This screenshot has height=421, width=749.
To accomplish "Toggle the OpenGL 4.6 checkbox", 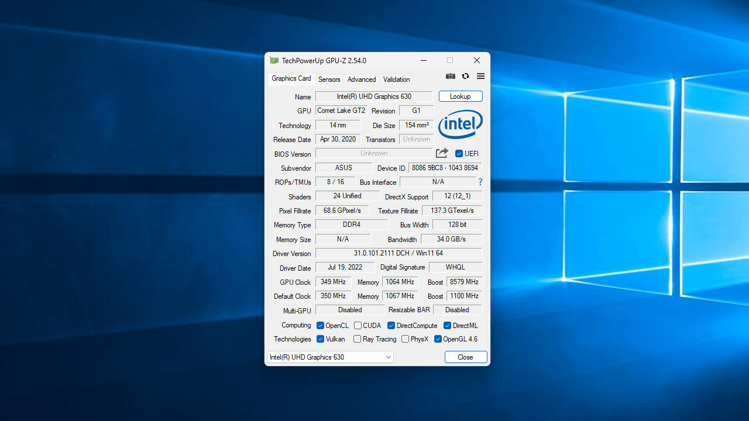I will [438, 339].
